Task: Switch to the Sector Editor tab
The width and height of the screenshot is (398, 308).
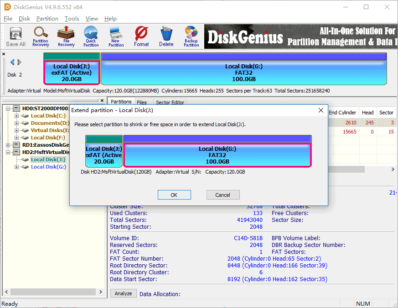Action: coord(170,103)
